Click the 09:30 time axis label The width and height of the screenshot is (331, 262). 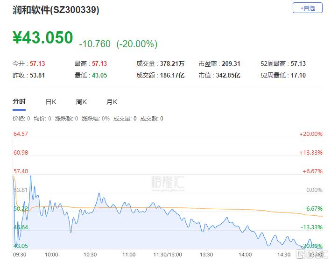pos(20,255)
